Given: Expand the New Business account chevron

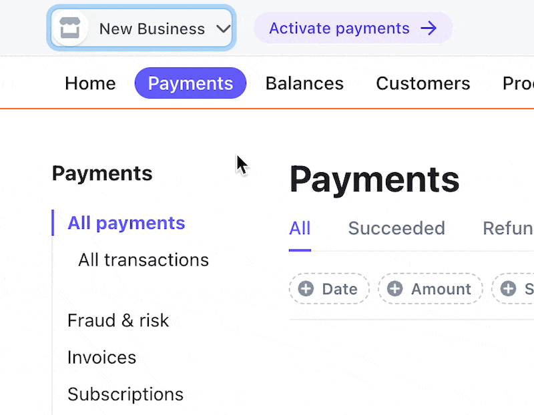Looking at the screenshot, I should (x=224, y=29).
